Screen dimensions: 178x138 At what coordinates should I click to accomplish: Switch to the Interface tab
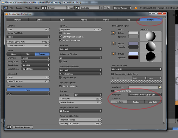18,20
